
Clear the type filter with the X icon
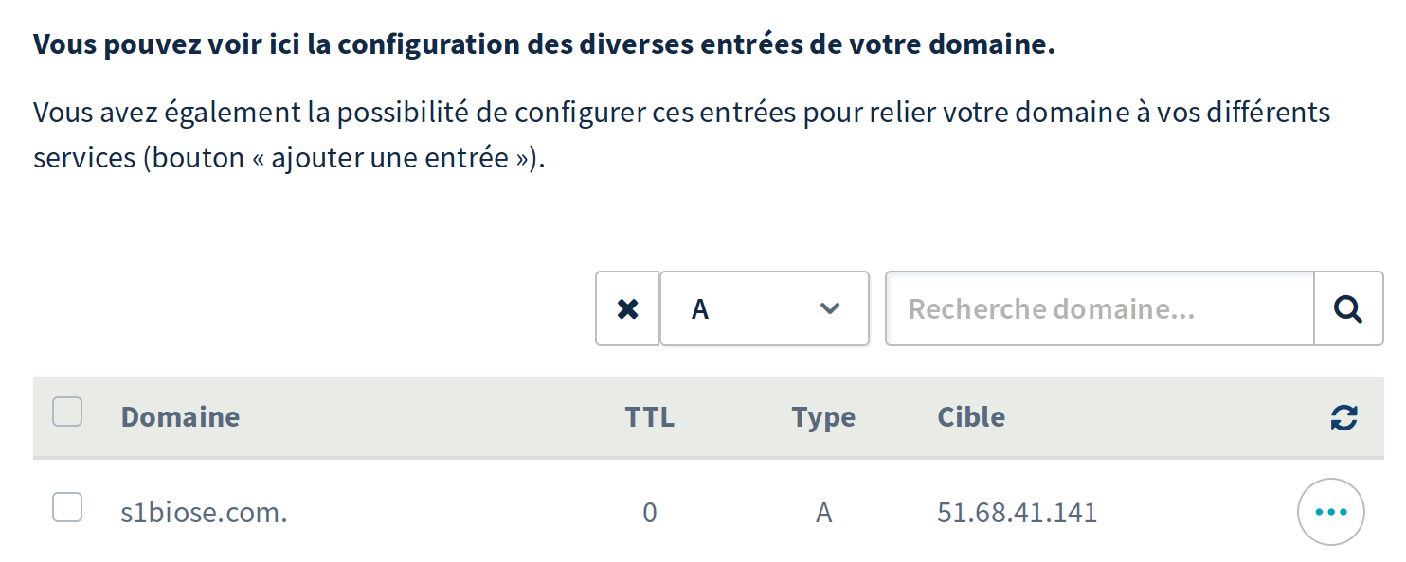coord(627,308)
